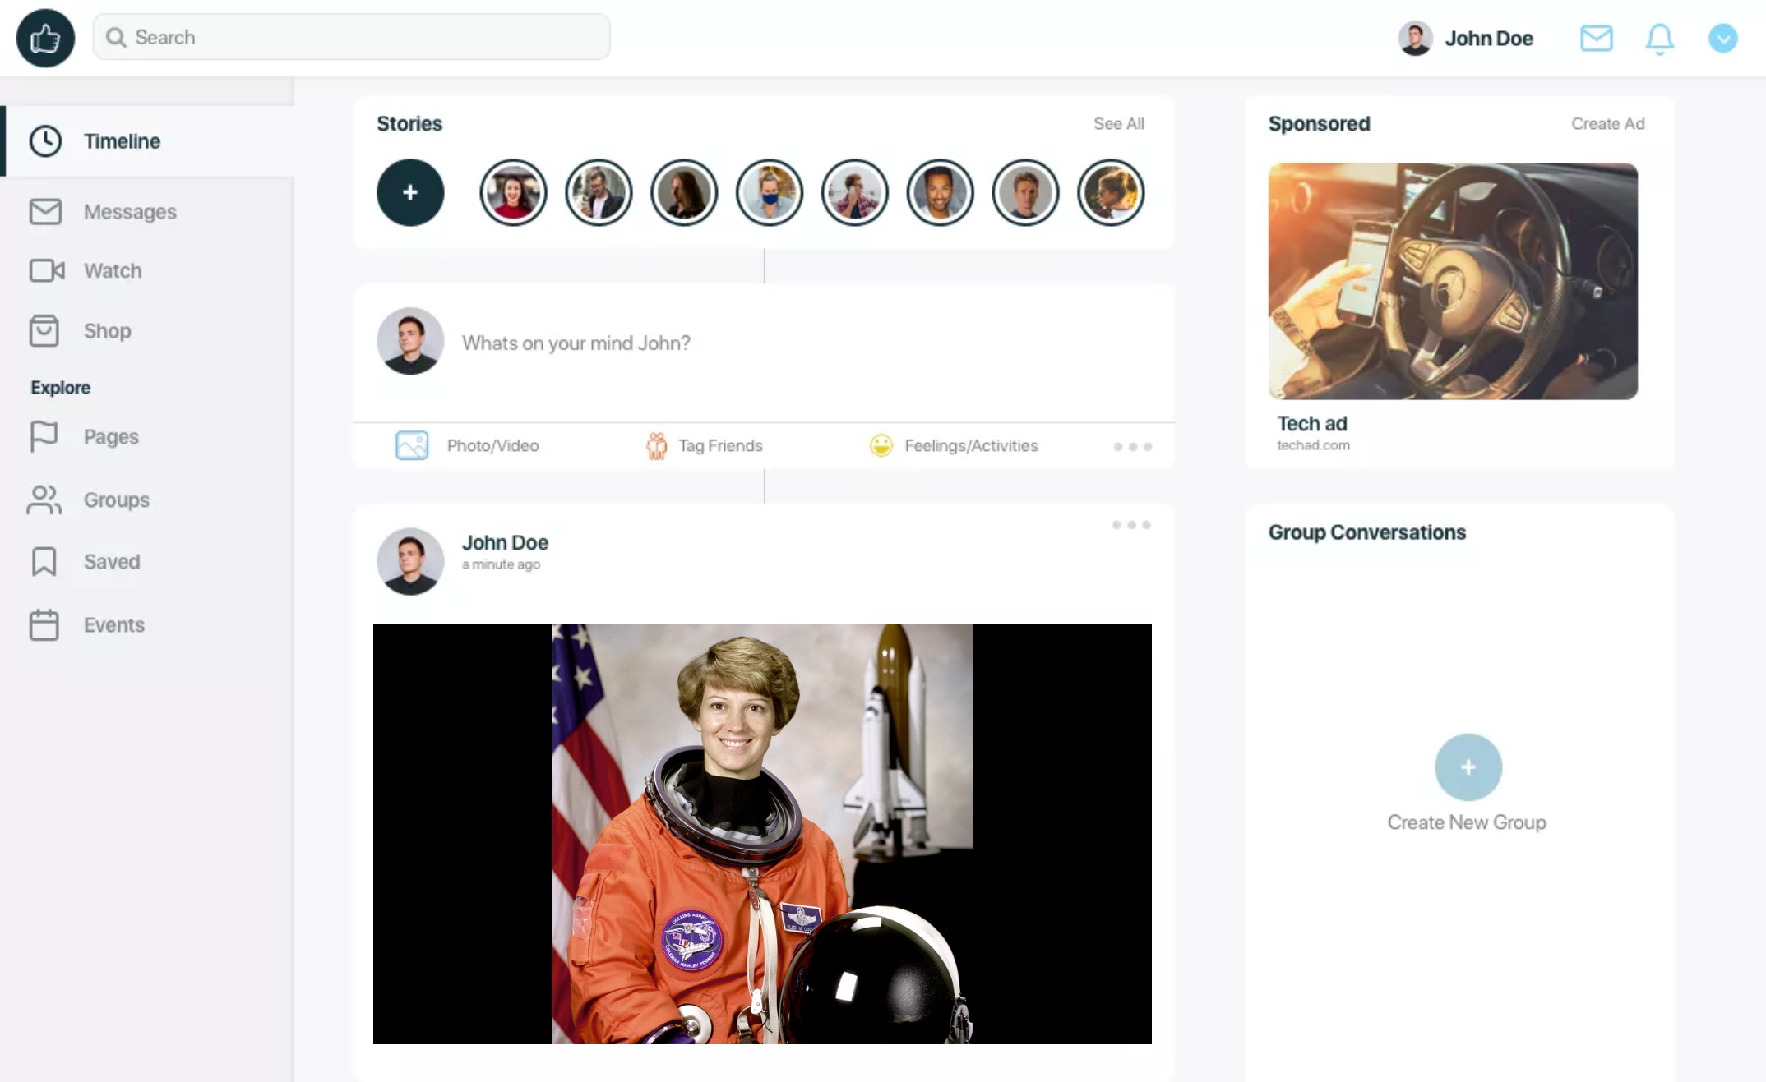Open notifications bell icon

(1659, 38)
